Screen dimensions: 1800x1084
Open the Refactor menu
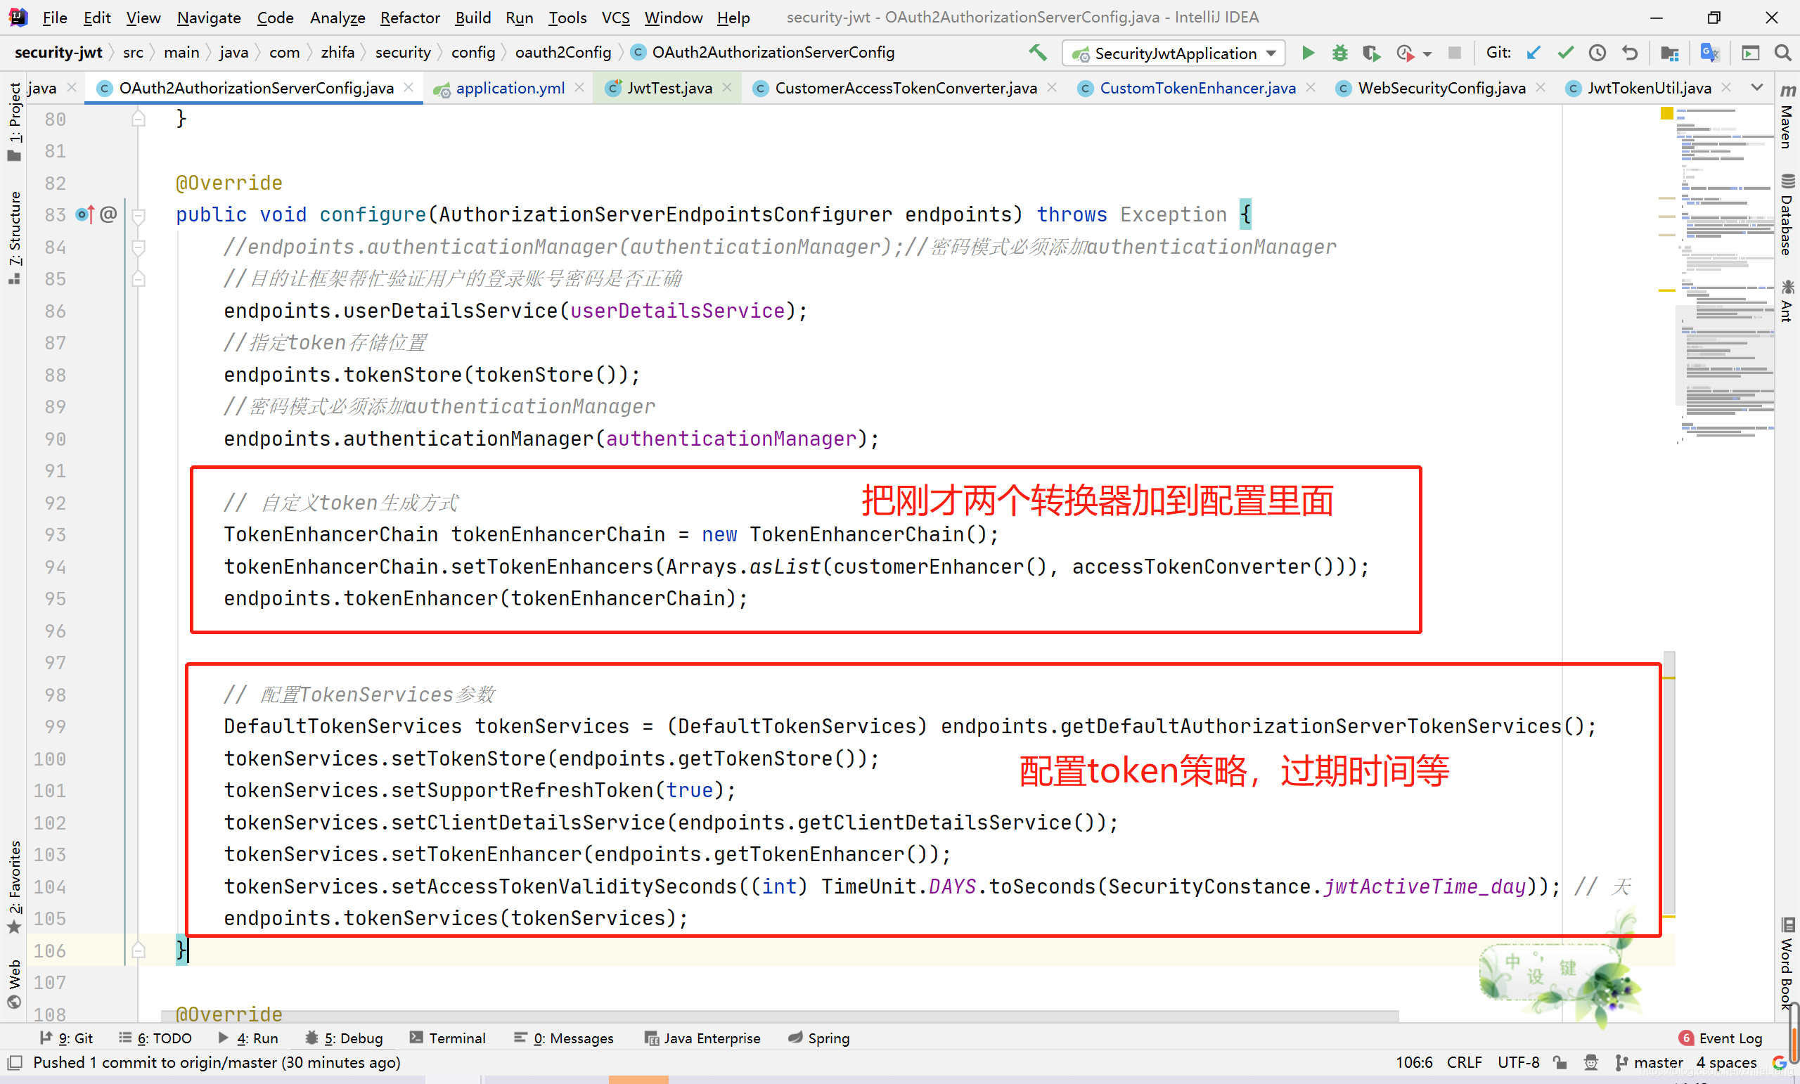409,18
